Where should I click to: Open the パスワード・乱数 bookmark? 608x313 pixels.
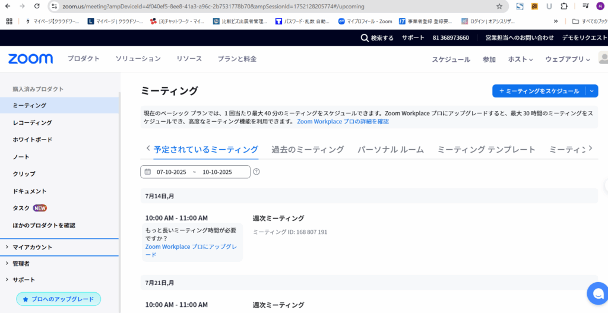click(302, 21)
